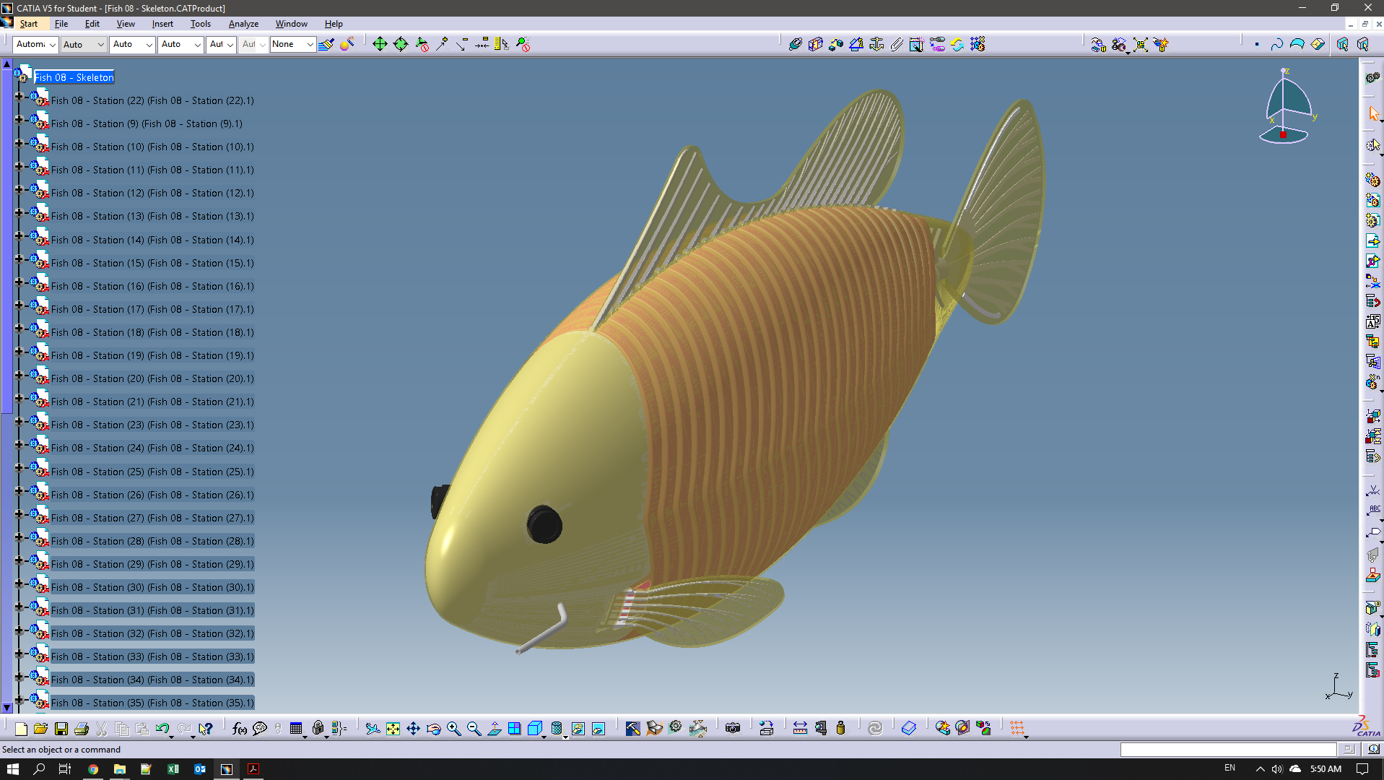Open the transparency Auto dropdown
1384x780 pixels.
pyautogui.click(x=84, y=44)
